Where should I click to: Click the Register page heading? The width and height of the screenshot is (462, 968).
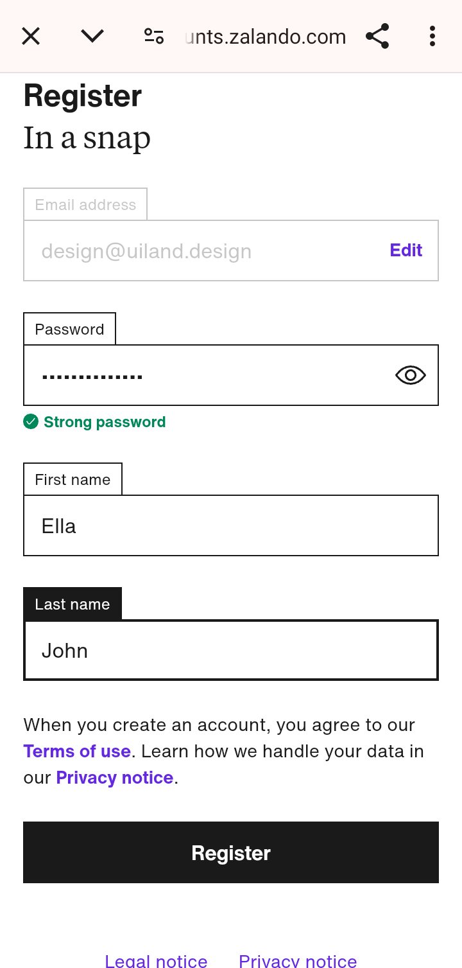click(x=83, y=96)
